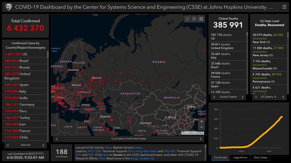Go to next Admin0 list page
The width and height of the screenshot is (291, 163).
pyautogui.click(x=43, y=145)
